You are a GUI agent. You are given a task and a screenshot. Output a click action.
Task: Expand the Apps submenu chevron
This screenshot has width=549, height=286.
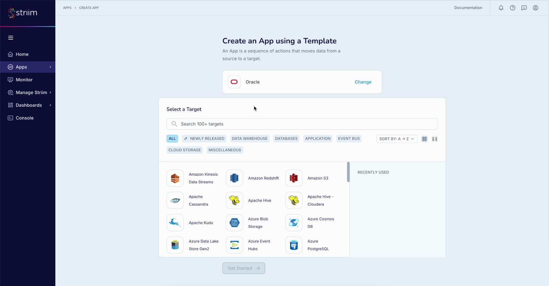pos(50,67)
